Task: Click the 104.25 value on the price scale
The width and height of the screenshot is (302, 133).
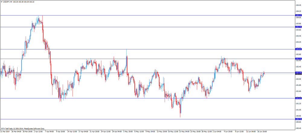Action: [x=298, y=11]
